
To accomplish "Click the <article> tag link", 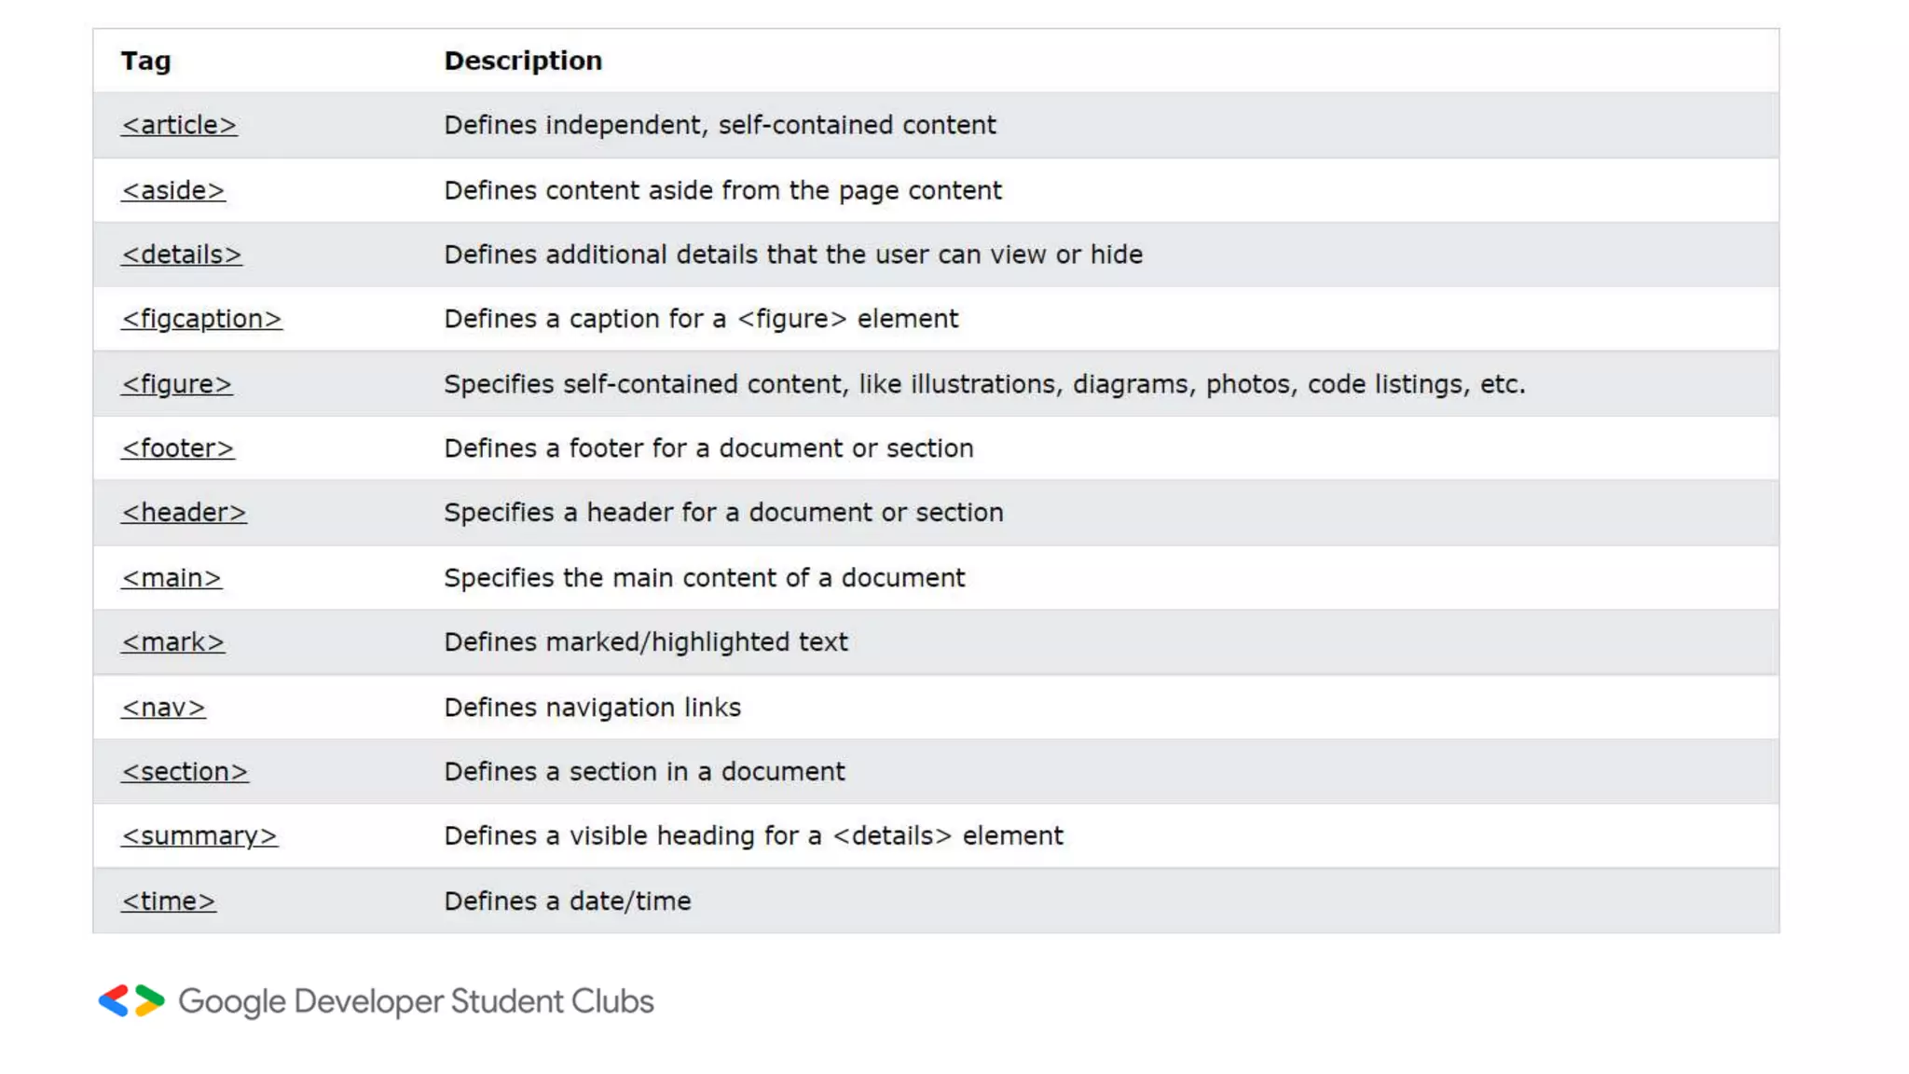I will point(179,125).
